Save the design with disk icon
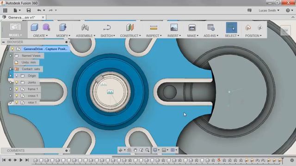 click(29, 10)
